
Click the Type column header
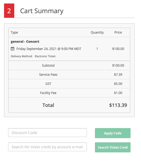click(14, 33)
